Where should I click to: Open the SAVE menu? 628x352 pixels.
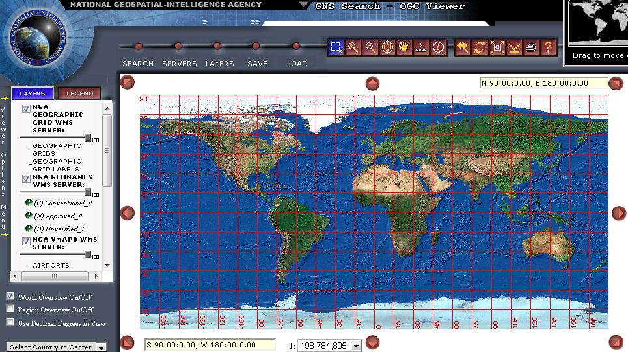click(257, 64)
